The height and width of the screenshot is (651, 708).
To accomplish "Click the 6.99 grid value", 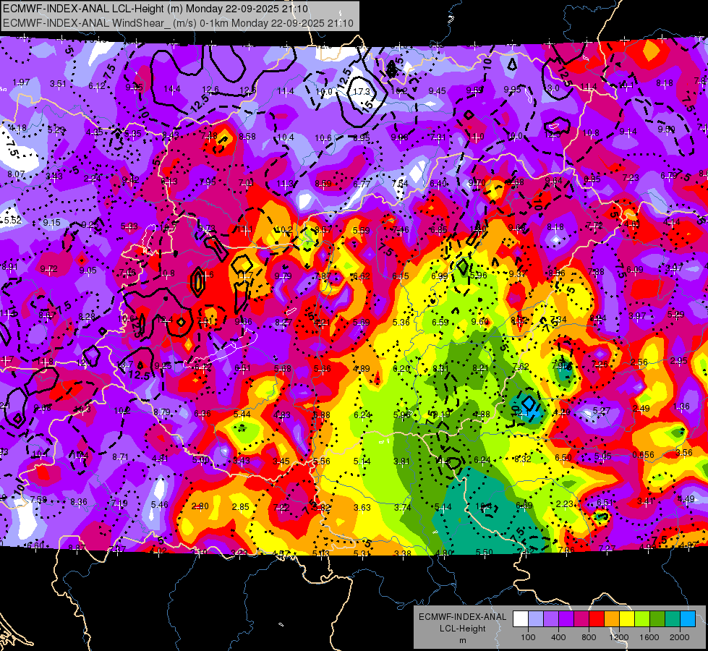I will pyautogui.click(x=440, y=276).
